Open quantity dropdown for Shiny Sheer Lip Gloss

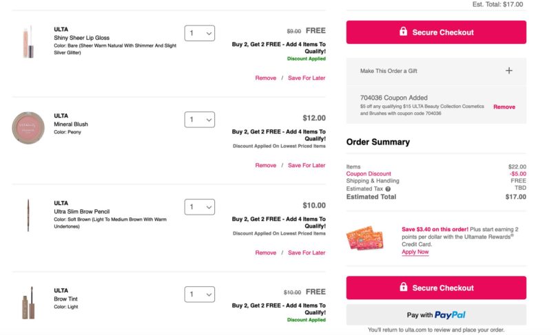pyautogui.click(x=200, y=32)
